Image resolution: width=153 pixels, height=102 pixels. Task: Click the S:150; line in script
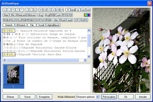(x=8, y=31)
